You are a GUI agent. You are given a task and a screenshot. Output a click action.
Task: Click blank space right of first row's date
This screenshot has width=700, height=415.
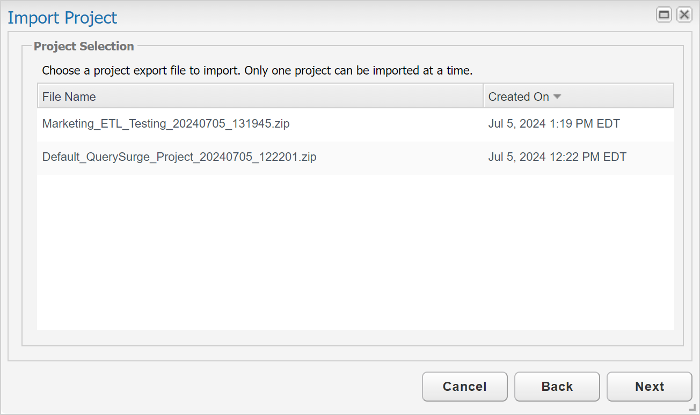coord(650,124)
